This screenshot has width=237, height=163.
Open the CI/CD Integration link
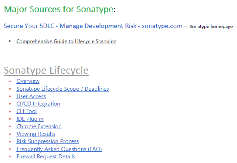coord(38,104)
